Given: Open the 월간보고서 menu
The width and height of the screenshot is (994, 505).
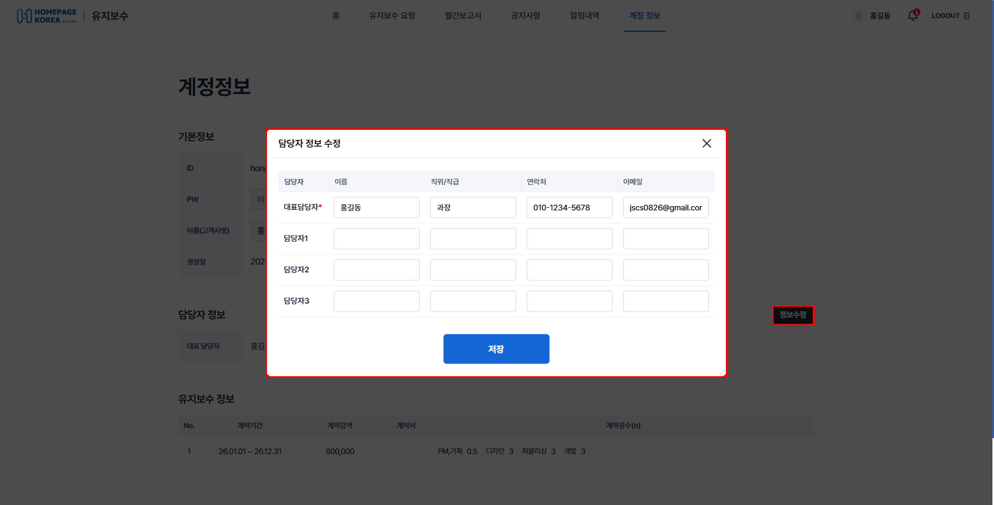Looking at the screenshot, I should [462, 15].
